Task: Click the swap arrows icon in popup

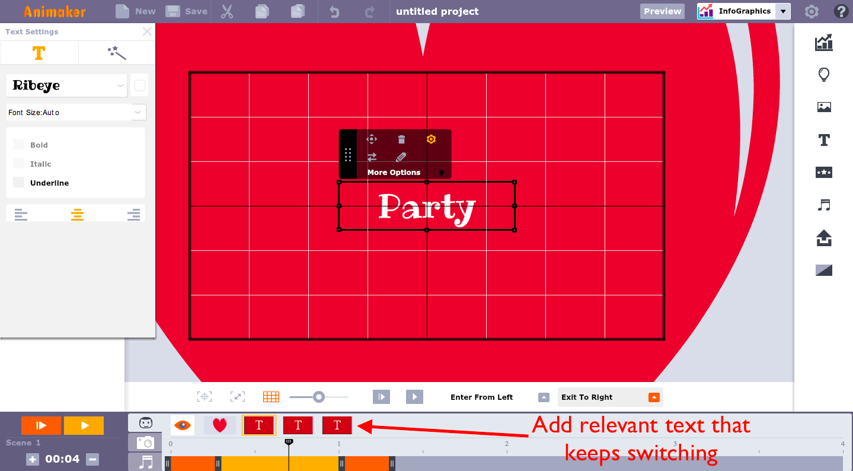Action: (372, 157)
